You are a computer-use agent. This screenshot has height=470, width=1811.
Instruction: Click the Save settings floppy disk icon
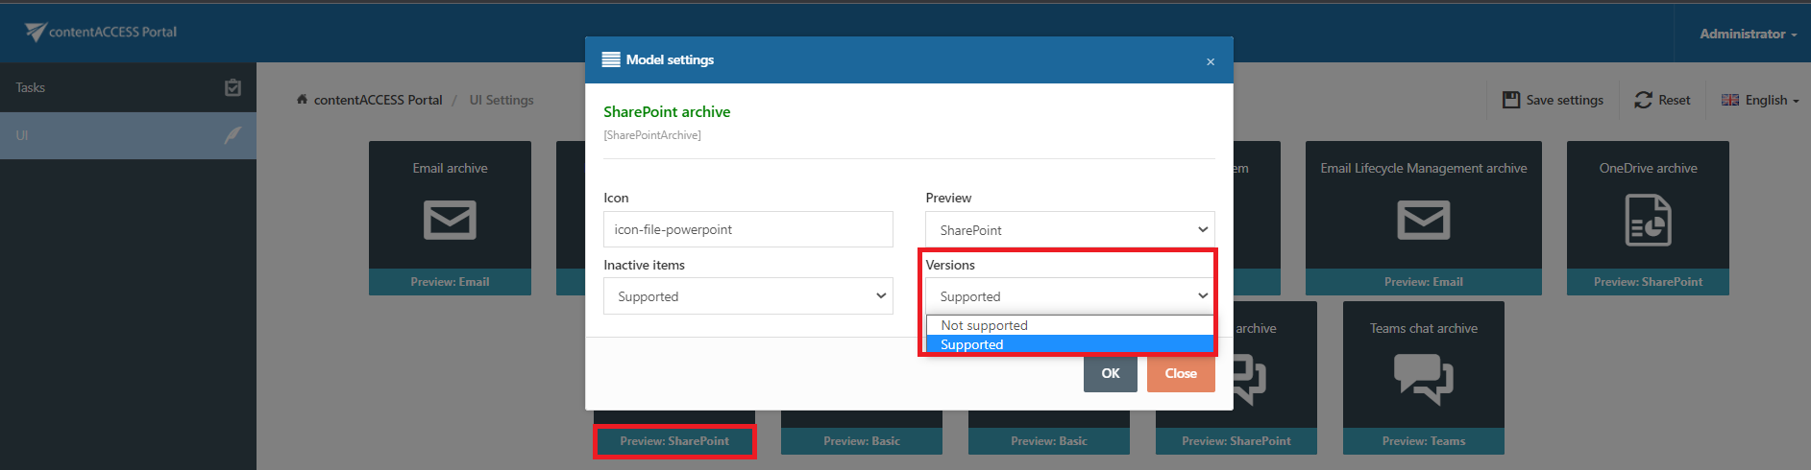(x=1511, y=100)
